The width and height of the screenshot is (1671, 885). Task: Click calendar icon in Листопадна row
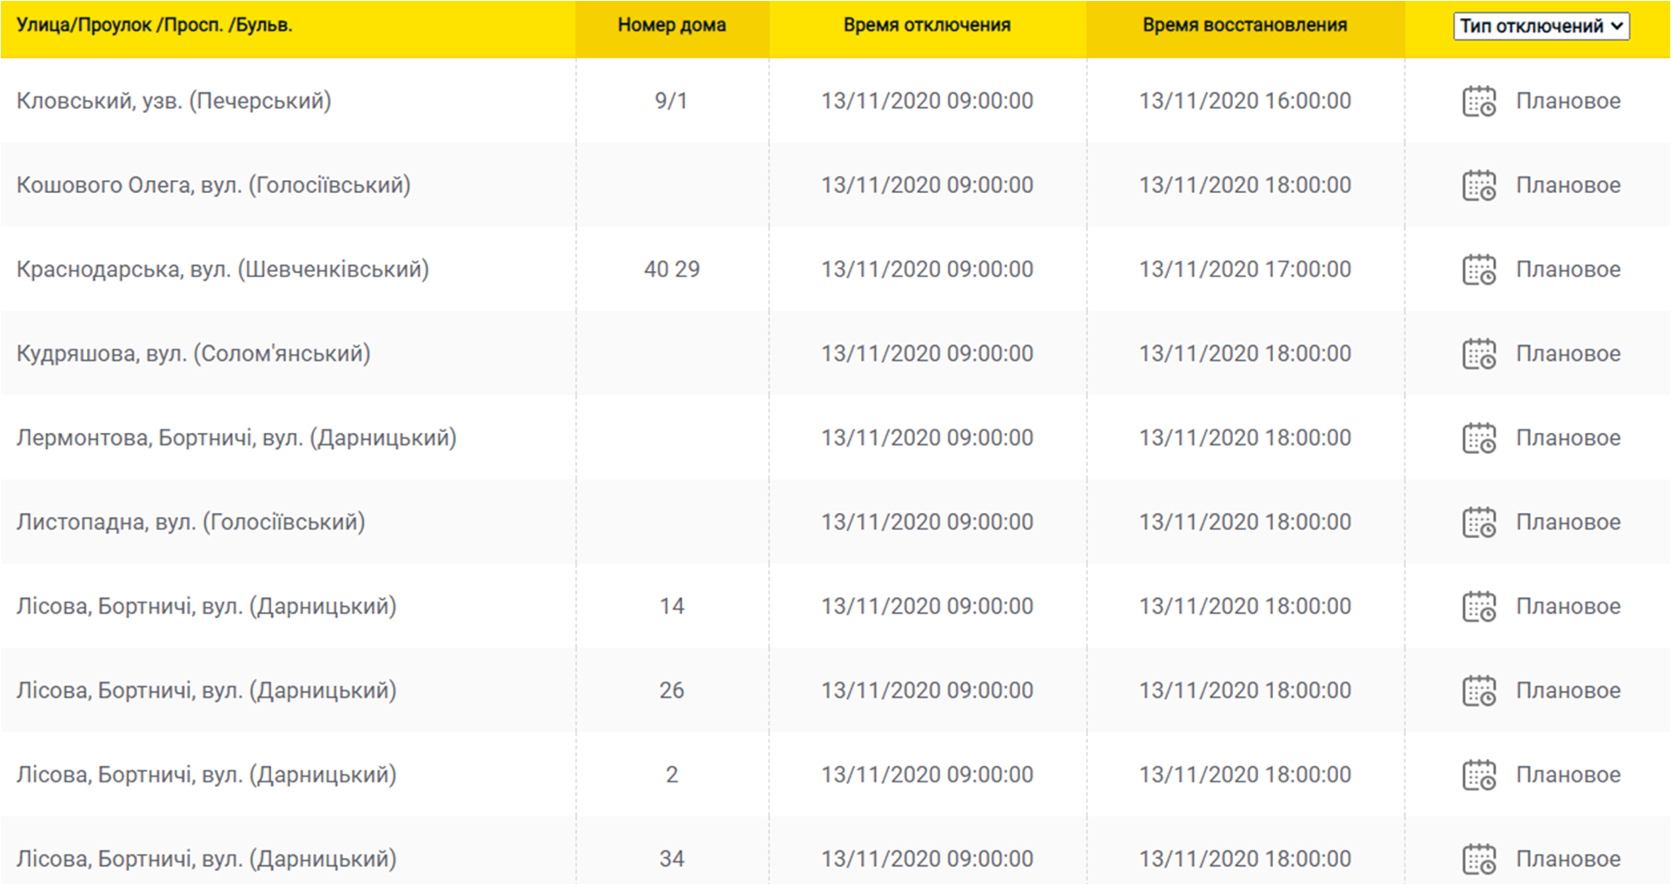click(x=1479, y=522)
